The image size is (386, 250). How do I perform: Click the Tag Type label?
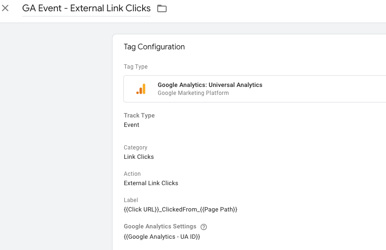pos(136,67)
